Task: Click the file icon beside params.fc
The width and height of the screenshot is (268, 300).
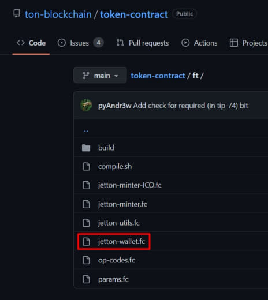Action: (x=86, y=279)
